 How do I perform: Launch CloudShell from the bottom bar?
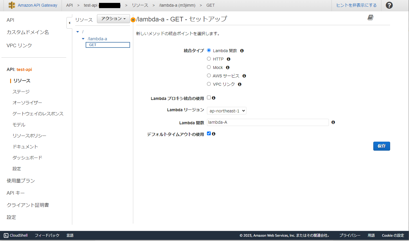click(15, 235)
